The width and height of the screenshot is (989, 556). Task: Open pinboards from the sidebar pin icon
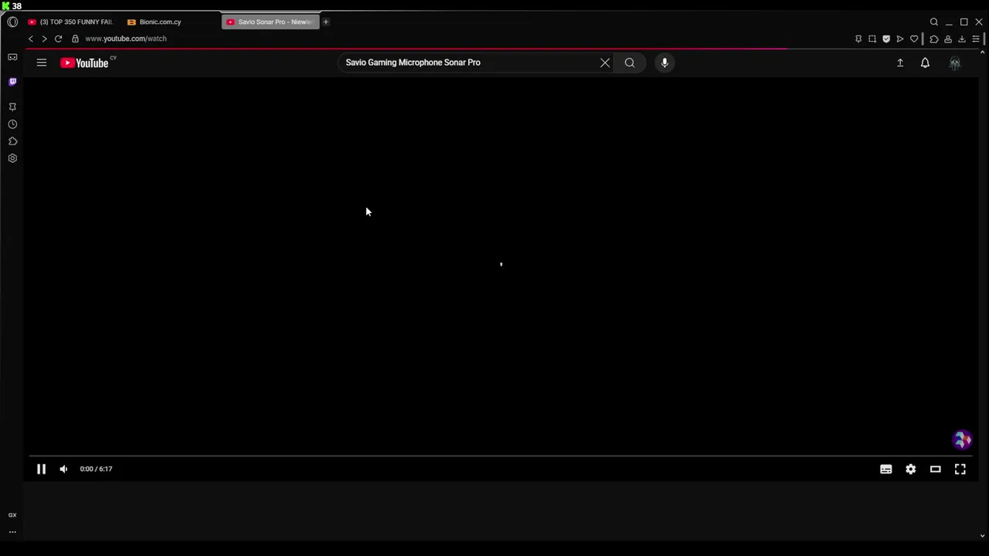click(x=12, y=107)
